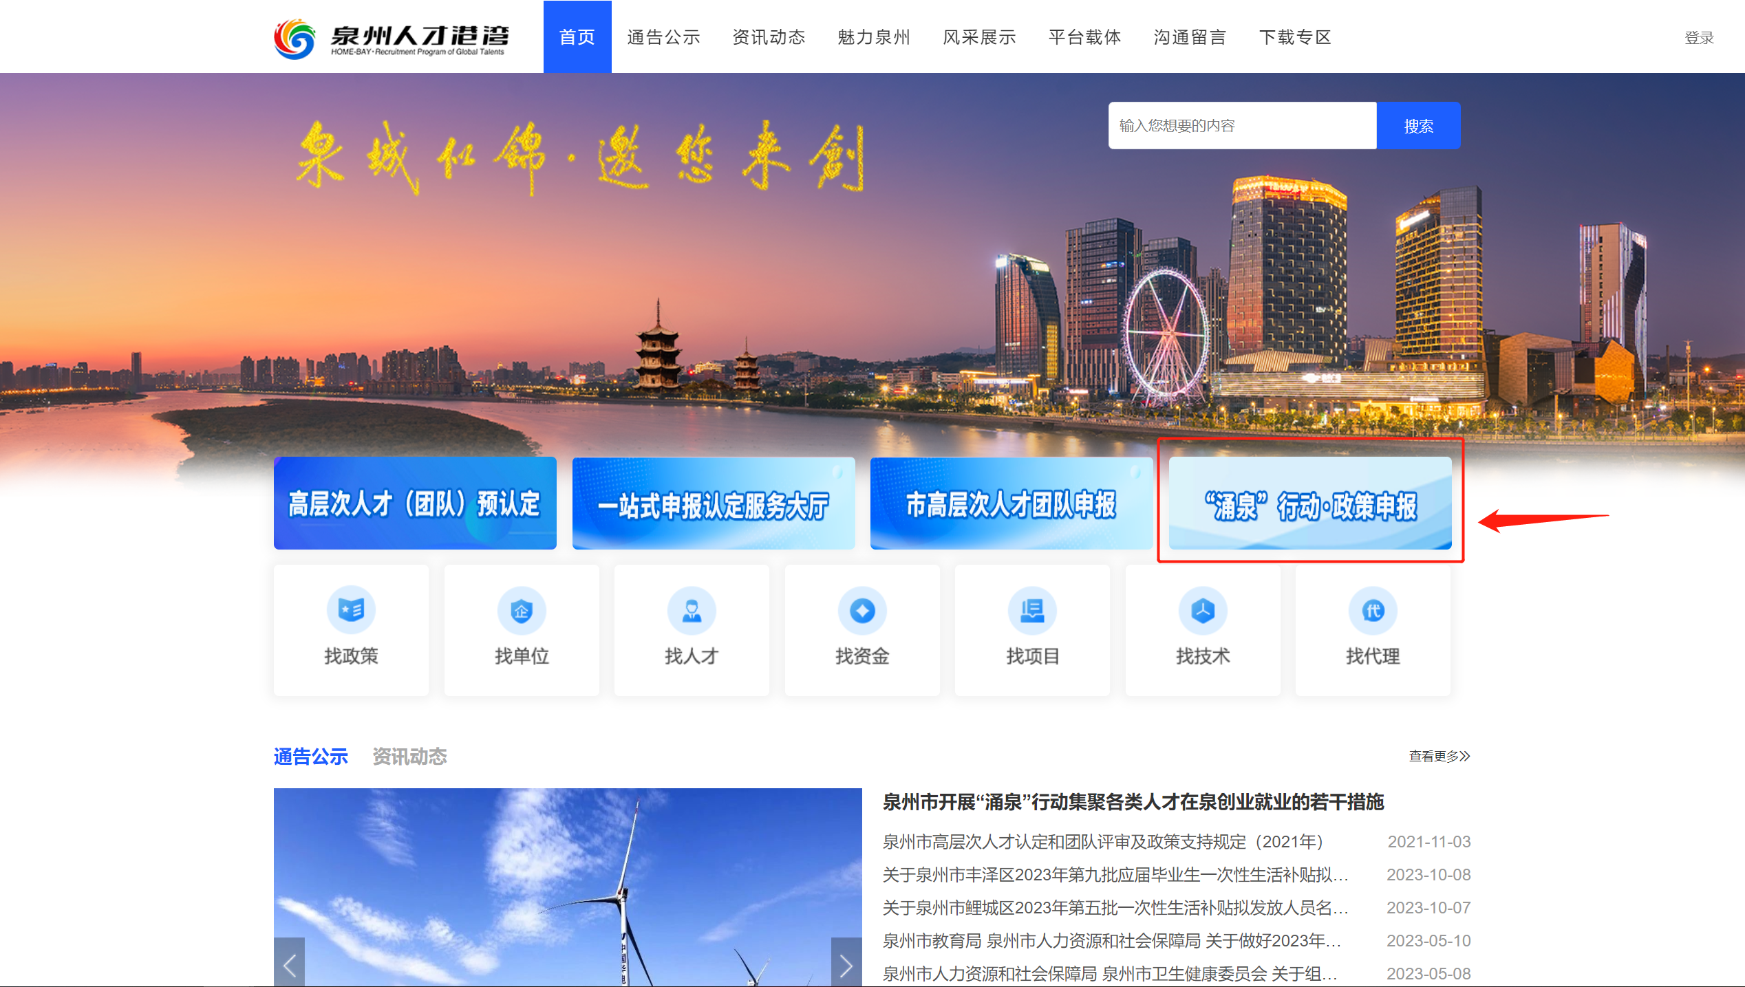This screenshot has height=987, width=1745.
Task: Click the 找单位 shield icon
Action: click(x=521, y=610)
